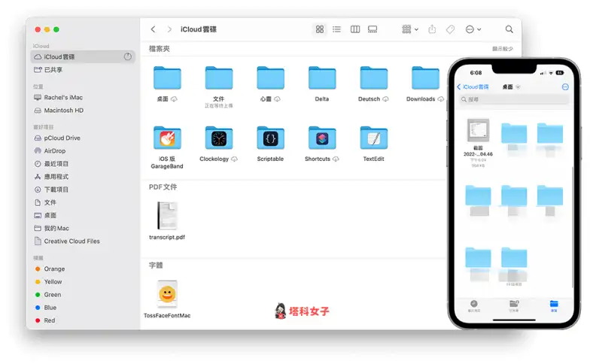Select the Delta folder
This screenshot has height=364, width=602.
[322, 78]
